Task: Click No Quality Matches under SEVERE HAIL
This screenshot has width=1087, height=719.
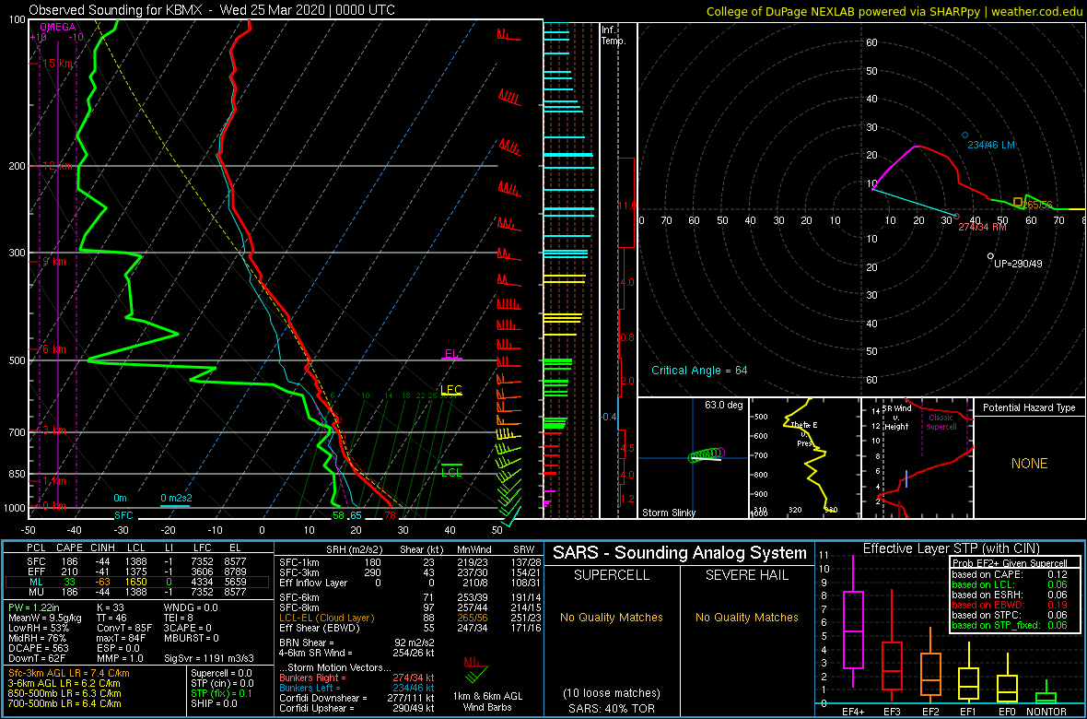Action: pos(746,618)
